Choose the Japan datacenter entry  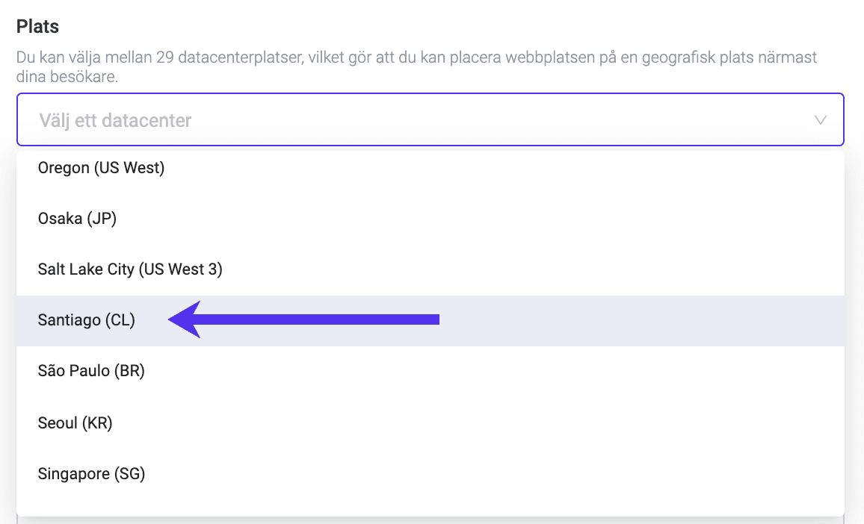77,219
